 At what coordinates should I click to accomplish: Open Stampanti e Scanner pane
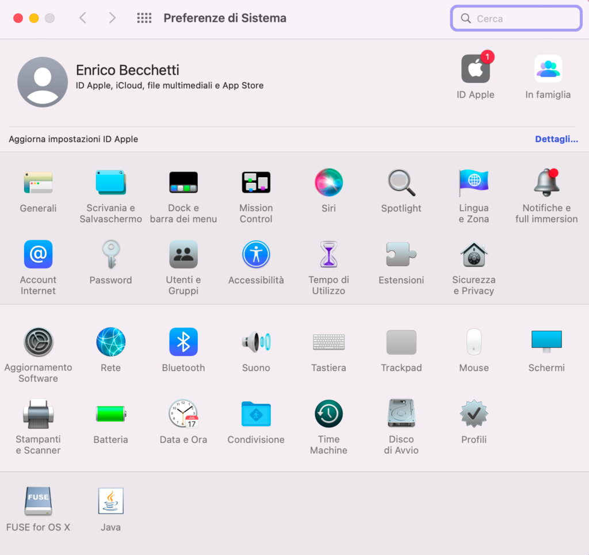pyautogui.click(x=39, y=414)
